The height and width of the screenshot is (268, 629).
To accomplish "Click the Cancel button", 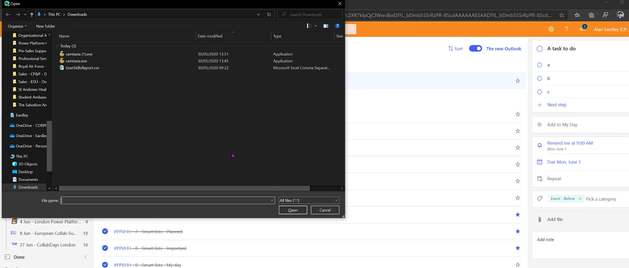I will click(x=325, y=210).
